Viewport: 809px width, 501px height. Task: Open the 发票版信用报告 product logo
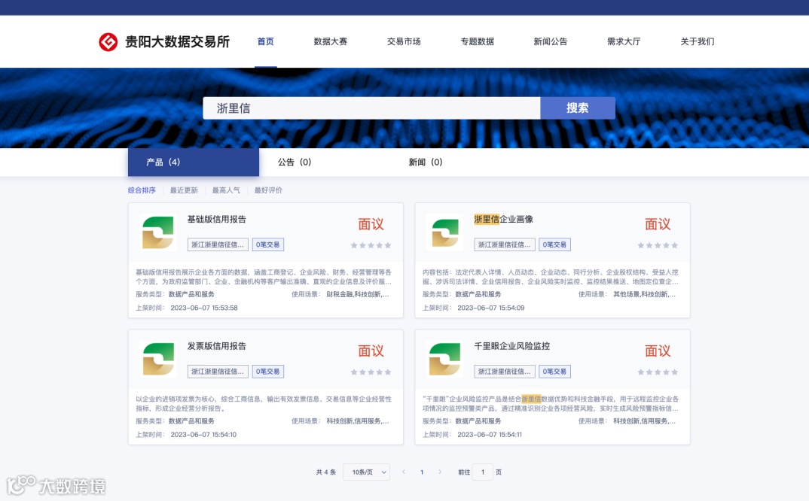[158, 360]
